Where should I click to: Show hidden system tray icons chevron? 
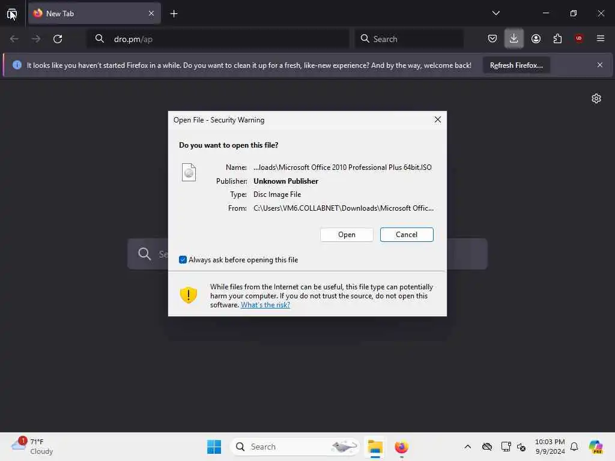467,447
